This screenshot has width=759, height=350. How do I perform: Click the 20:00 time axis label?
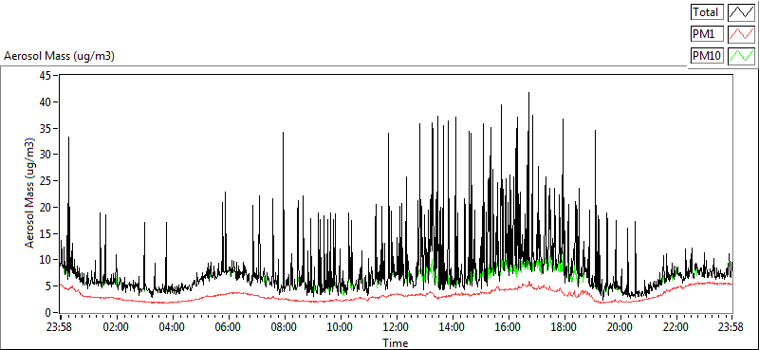[620, 327]
